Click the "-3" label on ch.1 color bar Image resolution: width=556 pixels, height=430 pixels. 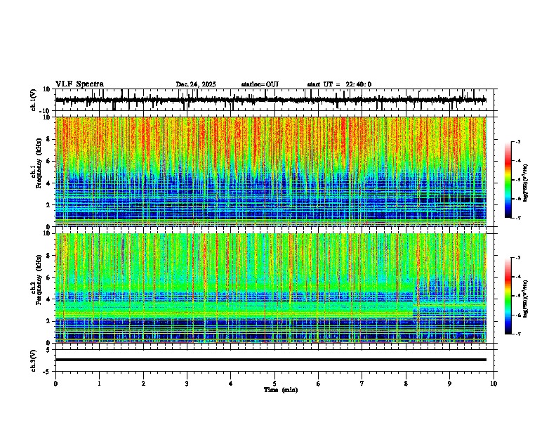(x=518, y=141)
